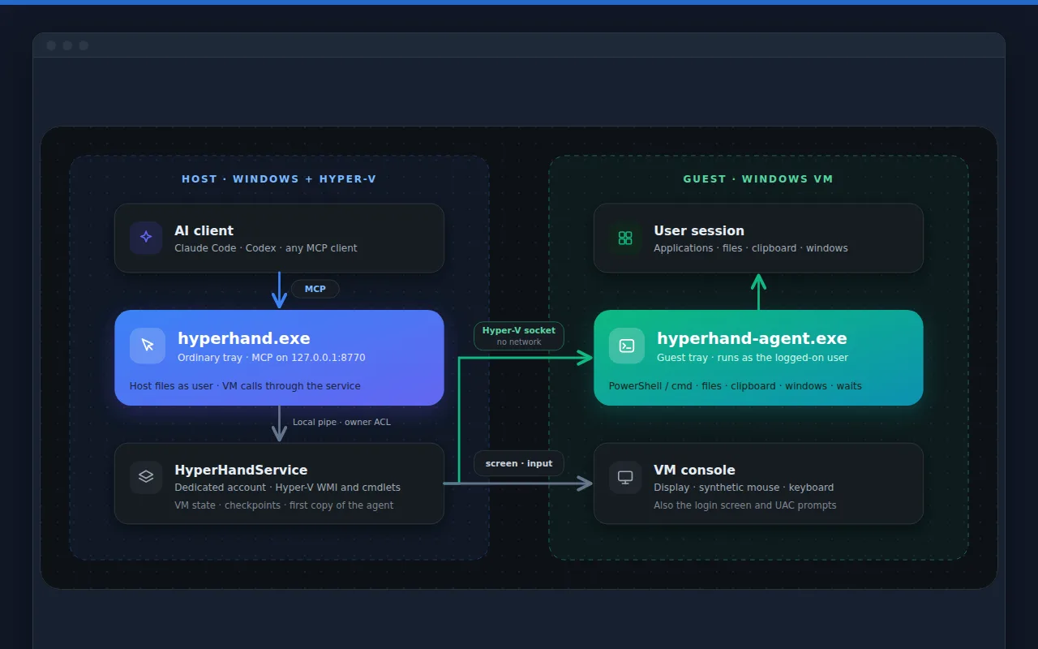Click "GUEST · WINDOWS VM" header
1038x649 pixels.
click(x=758, y=178)
